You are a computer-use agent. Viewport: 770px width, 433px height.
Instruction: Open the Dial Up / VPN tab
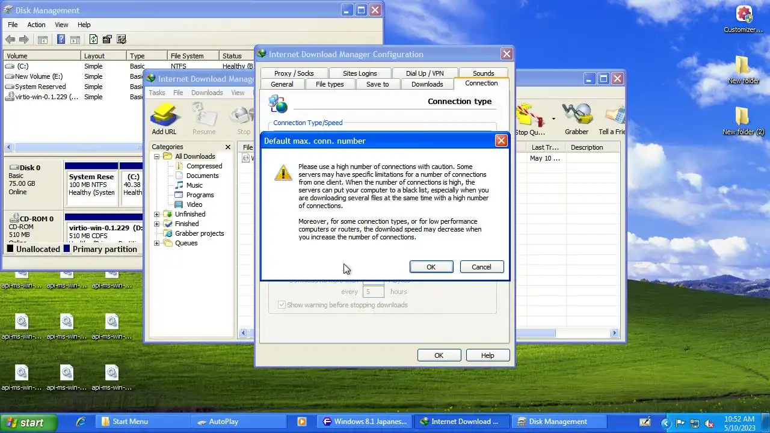click(x=425, y=73)
